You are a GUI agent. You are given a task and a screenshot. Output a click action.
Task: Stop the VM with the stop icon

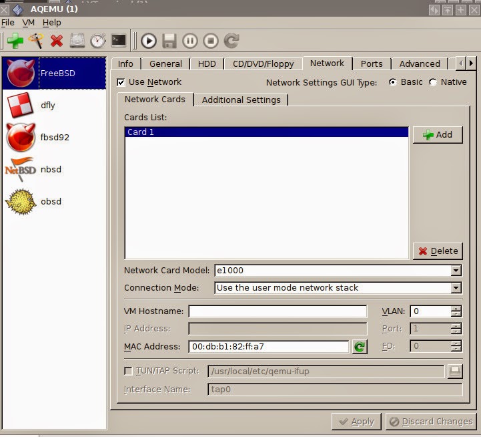click(x=211, y=41)
